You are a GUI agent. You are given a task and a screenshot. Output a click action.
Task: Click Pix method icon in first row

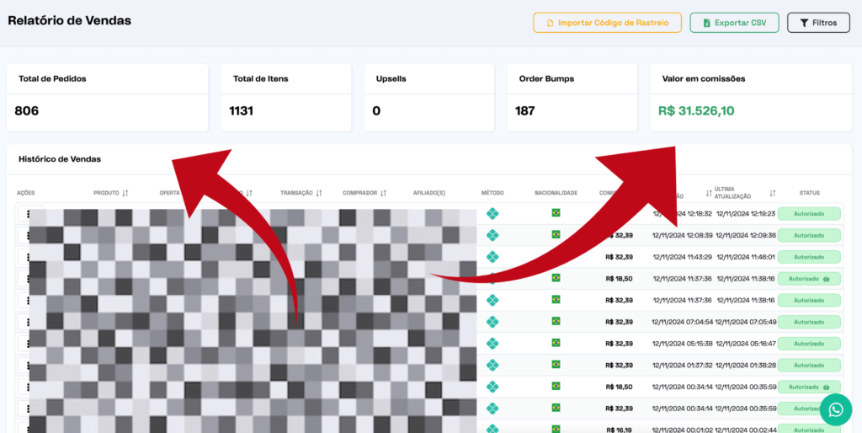click(x=492, y=214)
